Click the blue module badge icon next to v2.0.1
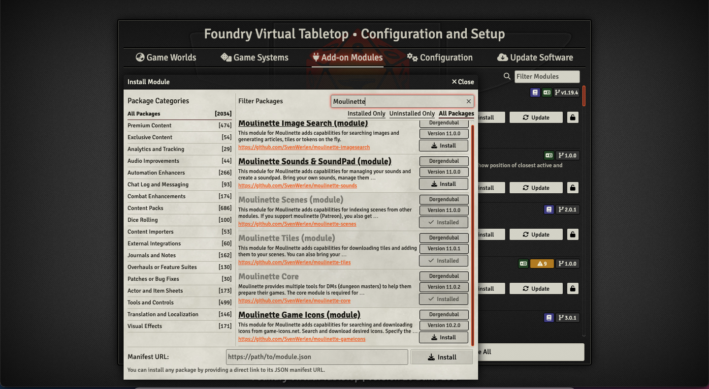 549,209
